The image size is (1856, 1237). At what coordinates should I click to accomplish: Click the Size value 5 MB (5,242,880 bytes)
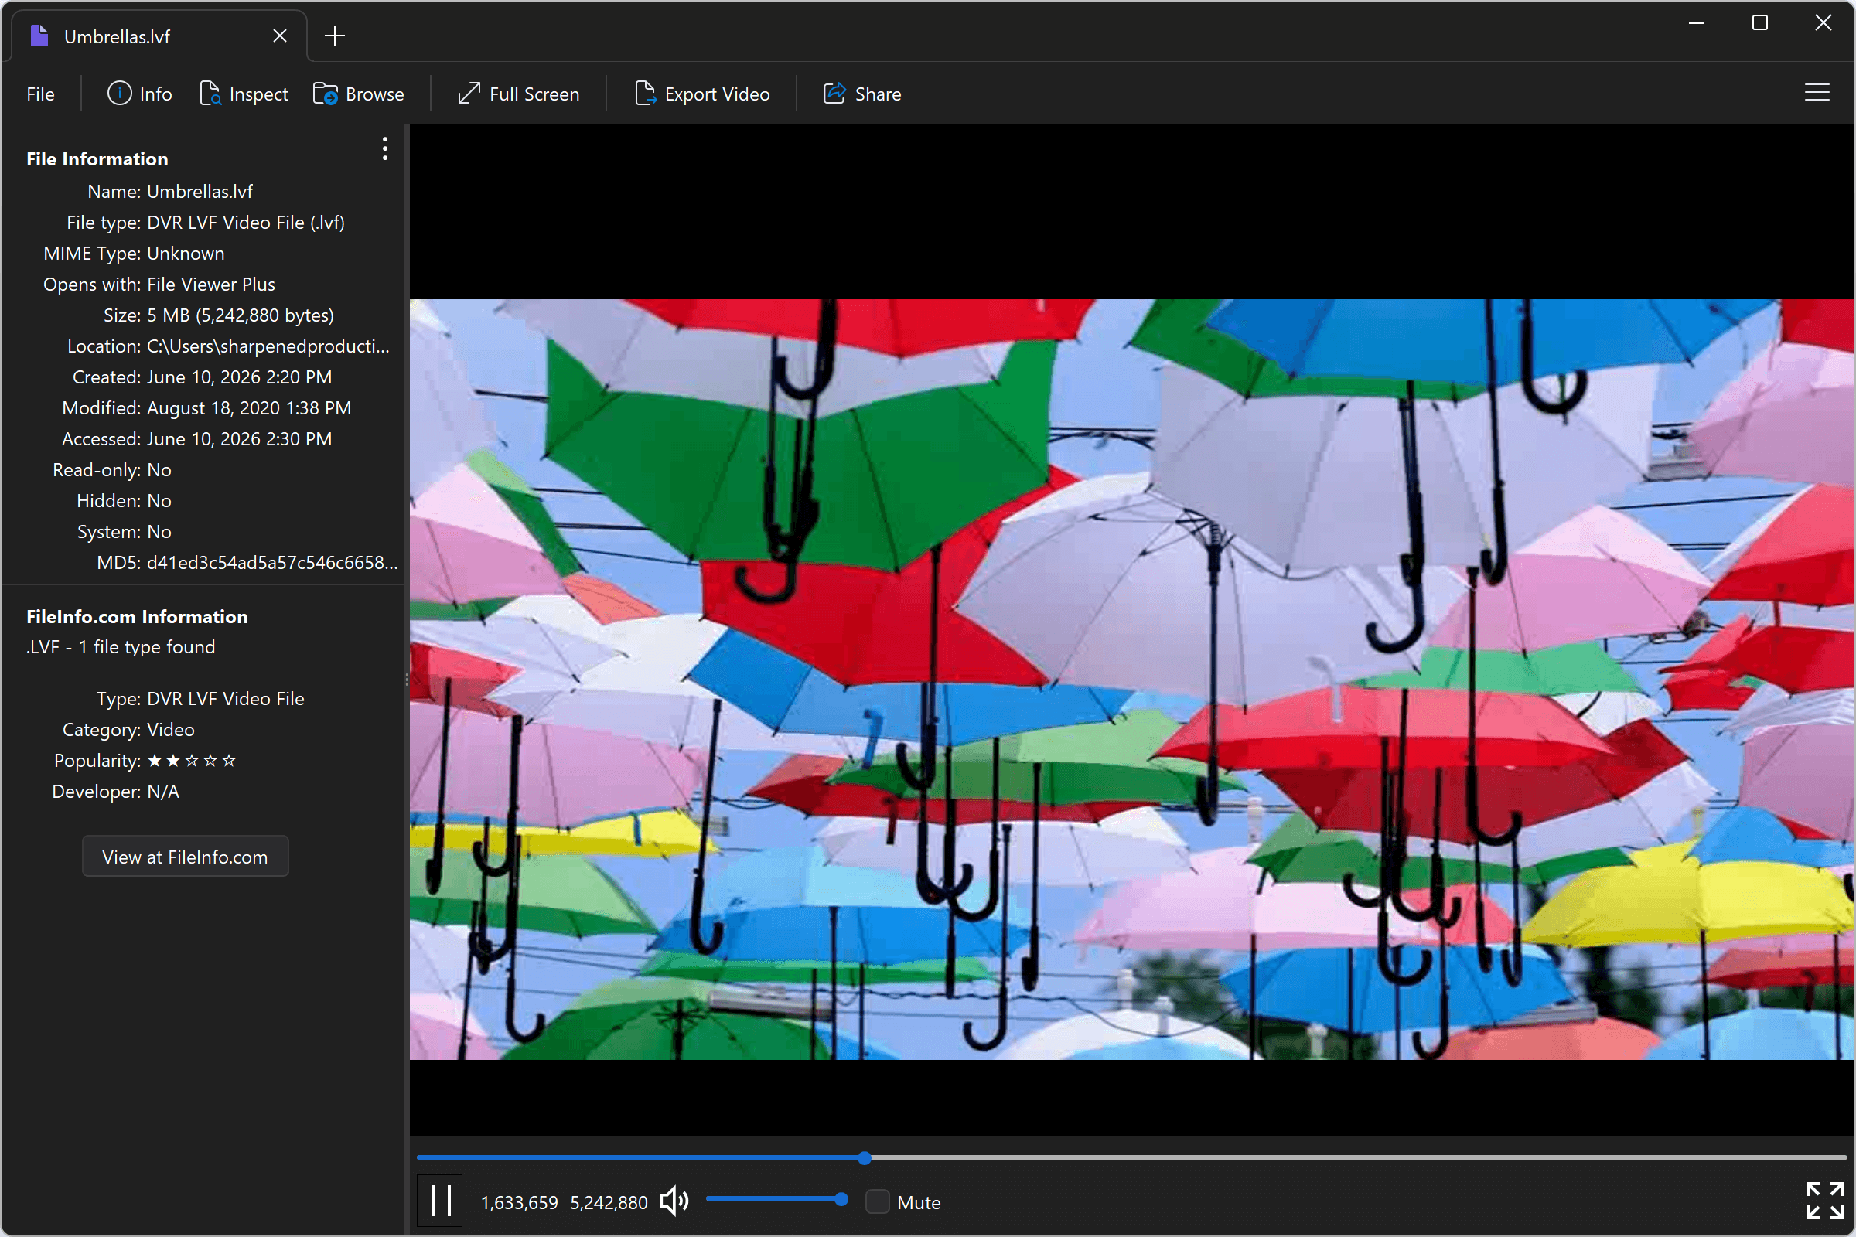click(x=241, y=315)
